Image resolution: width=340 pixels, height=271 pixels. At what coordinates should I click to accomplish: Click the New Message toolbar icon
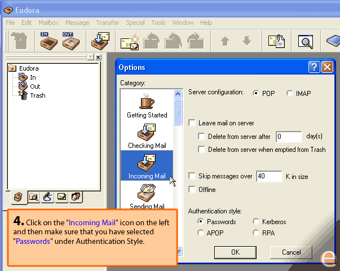(130, 42)
